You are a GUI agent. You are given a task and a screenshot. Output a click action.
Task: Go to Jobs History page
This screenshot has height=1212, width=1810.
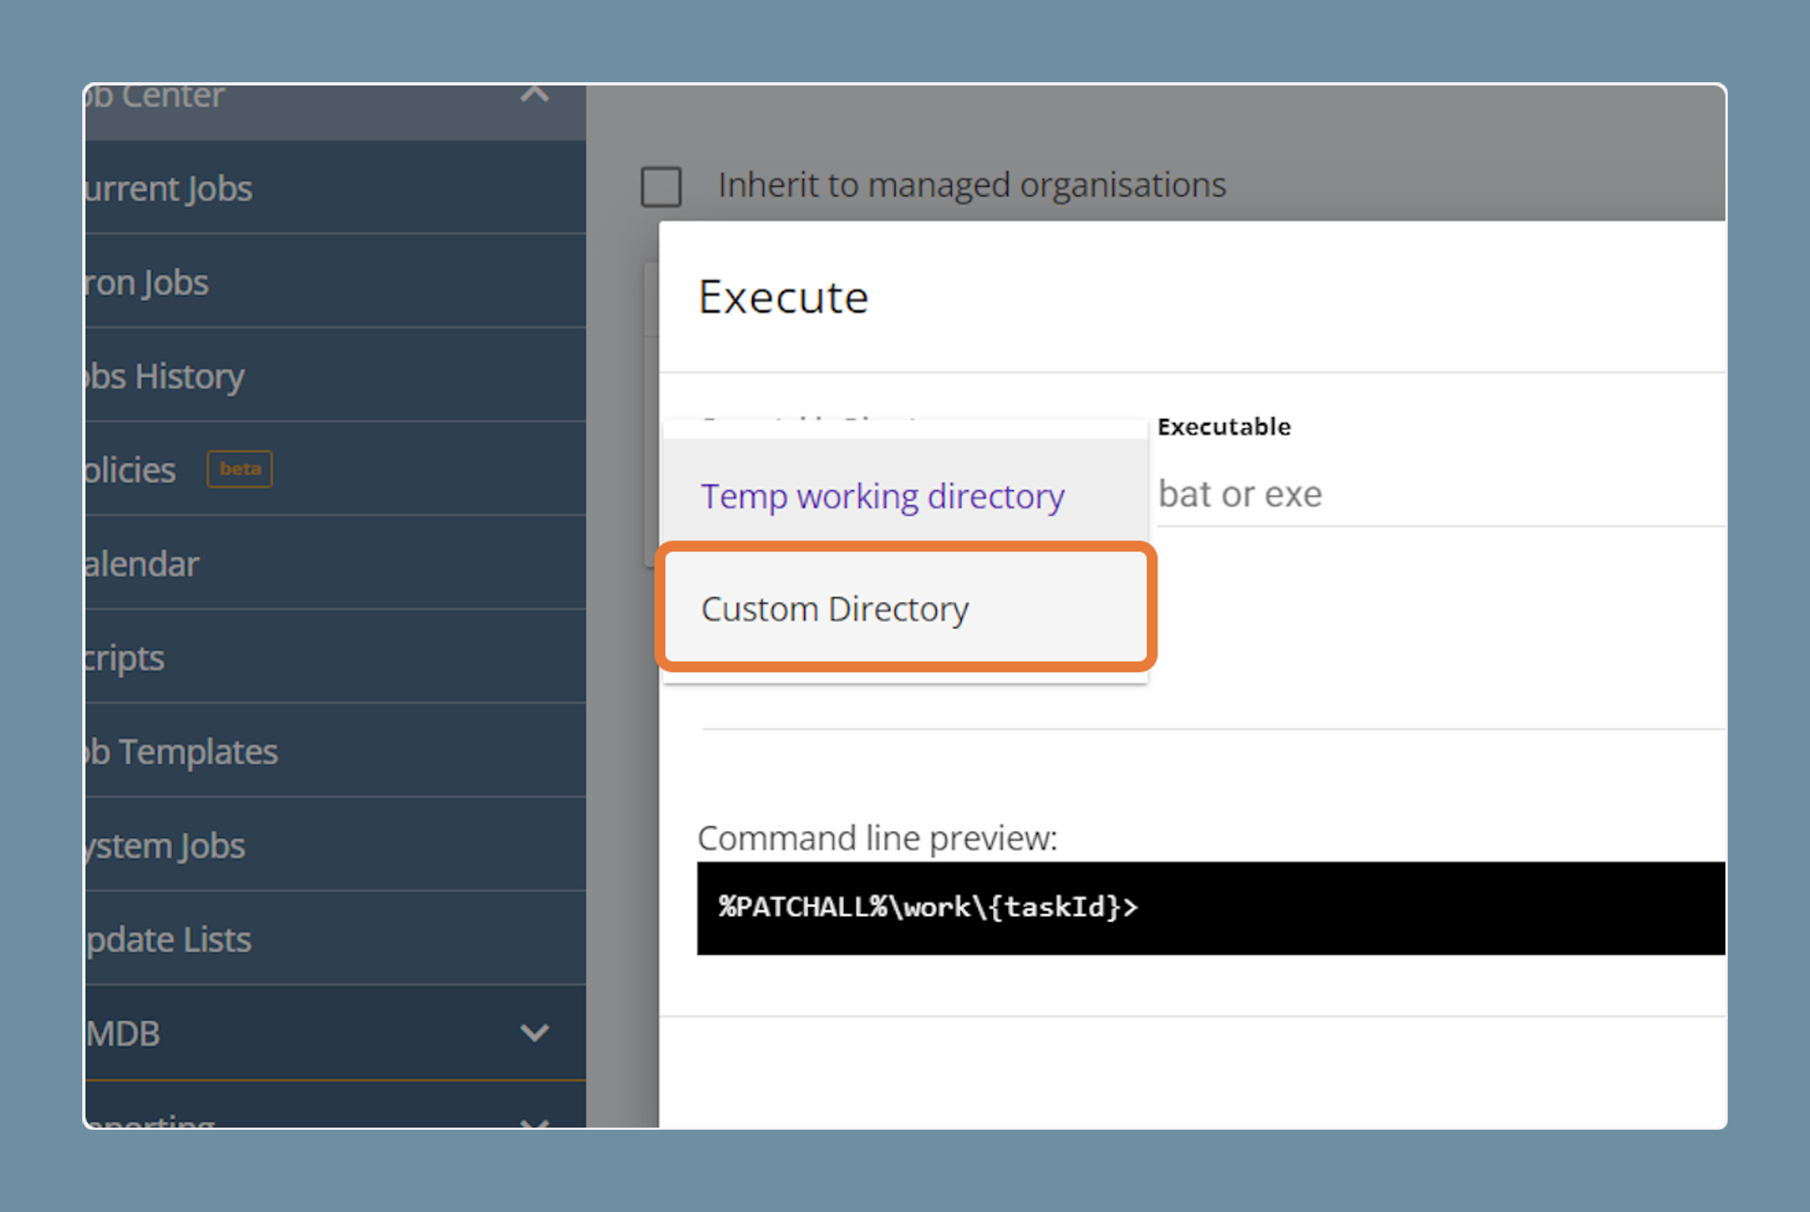(335, 375)
